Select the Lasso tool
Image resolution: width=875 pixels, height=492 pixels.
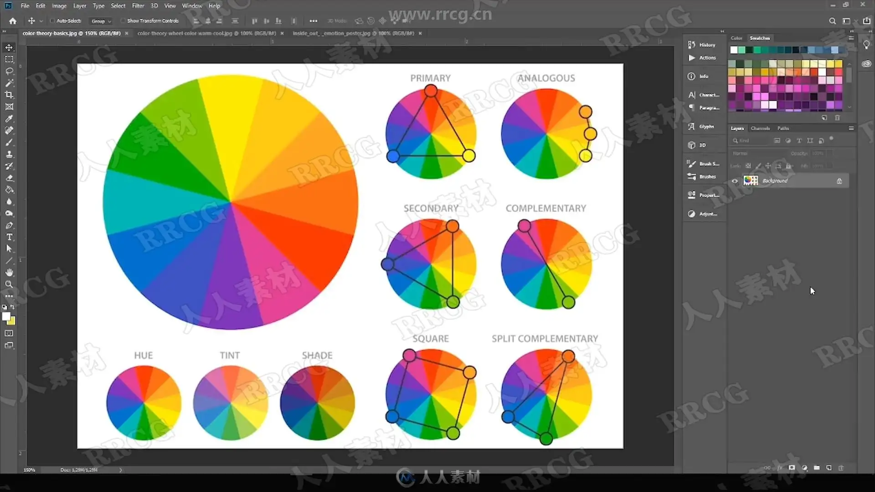click(9, 71)
